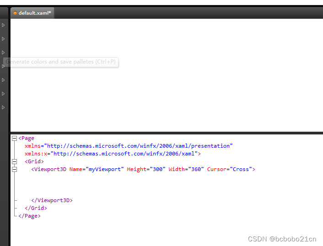Expand the second sidebar arrow from top
The width and height of the screenshot is (323, 246).
tap(3, 39)
